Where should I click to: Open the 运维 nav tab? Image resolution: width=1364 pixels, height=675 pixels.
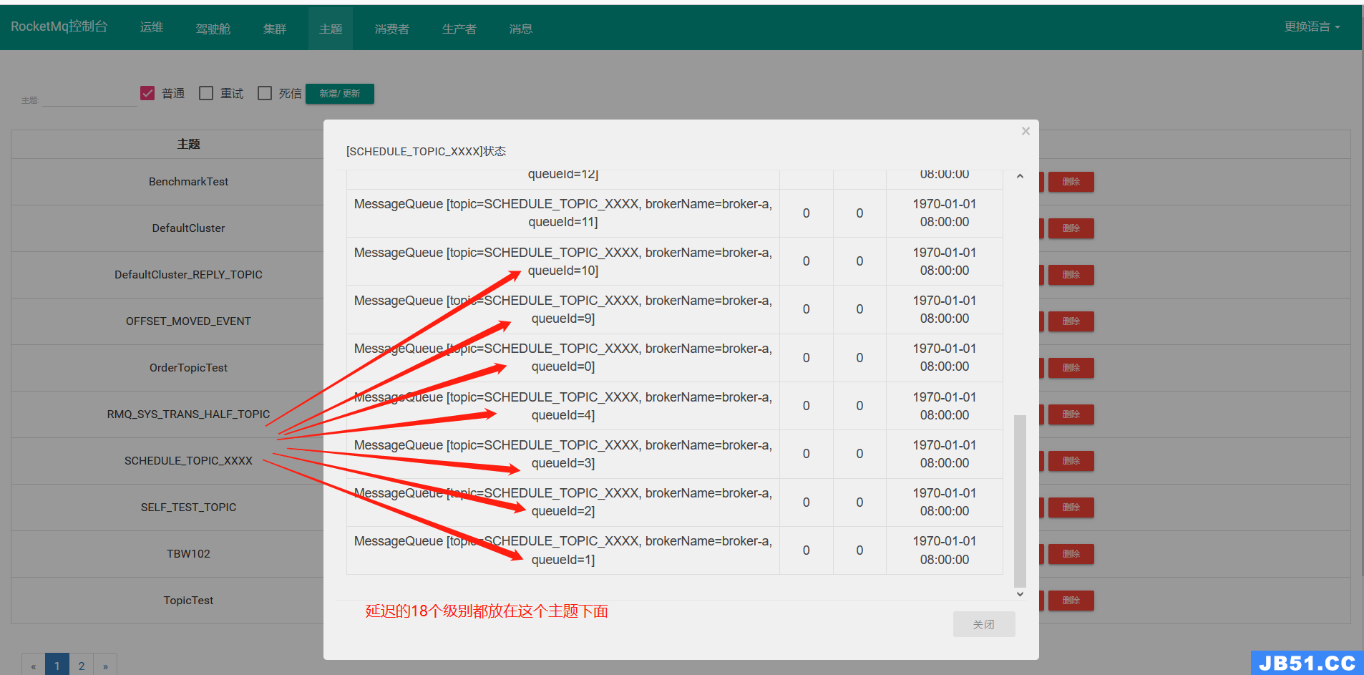[152, 27]
